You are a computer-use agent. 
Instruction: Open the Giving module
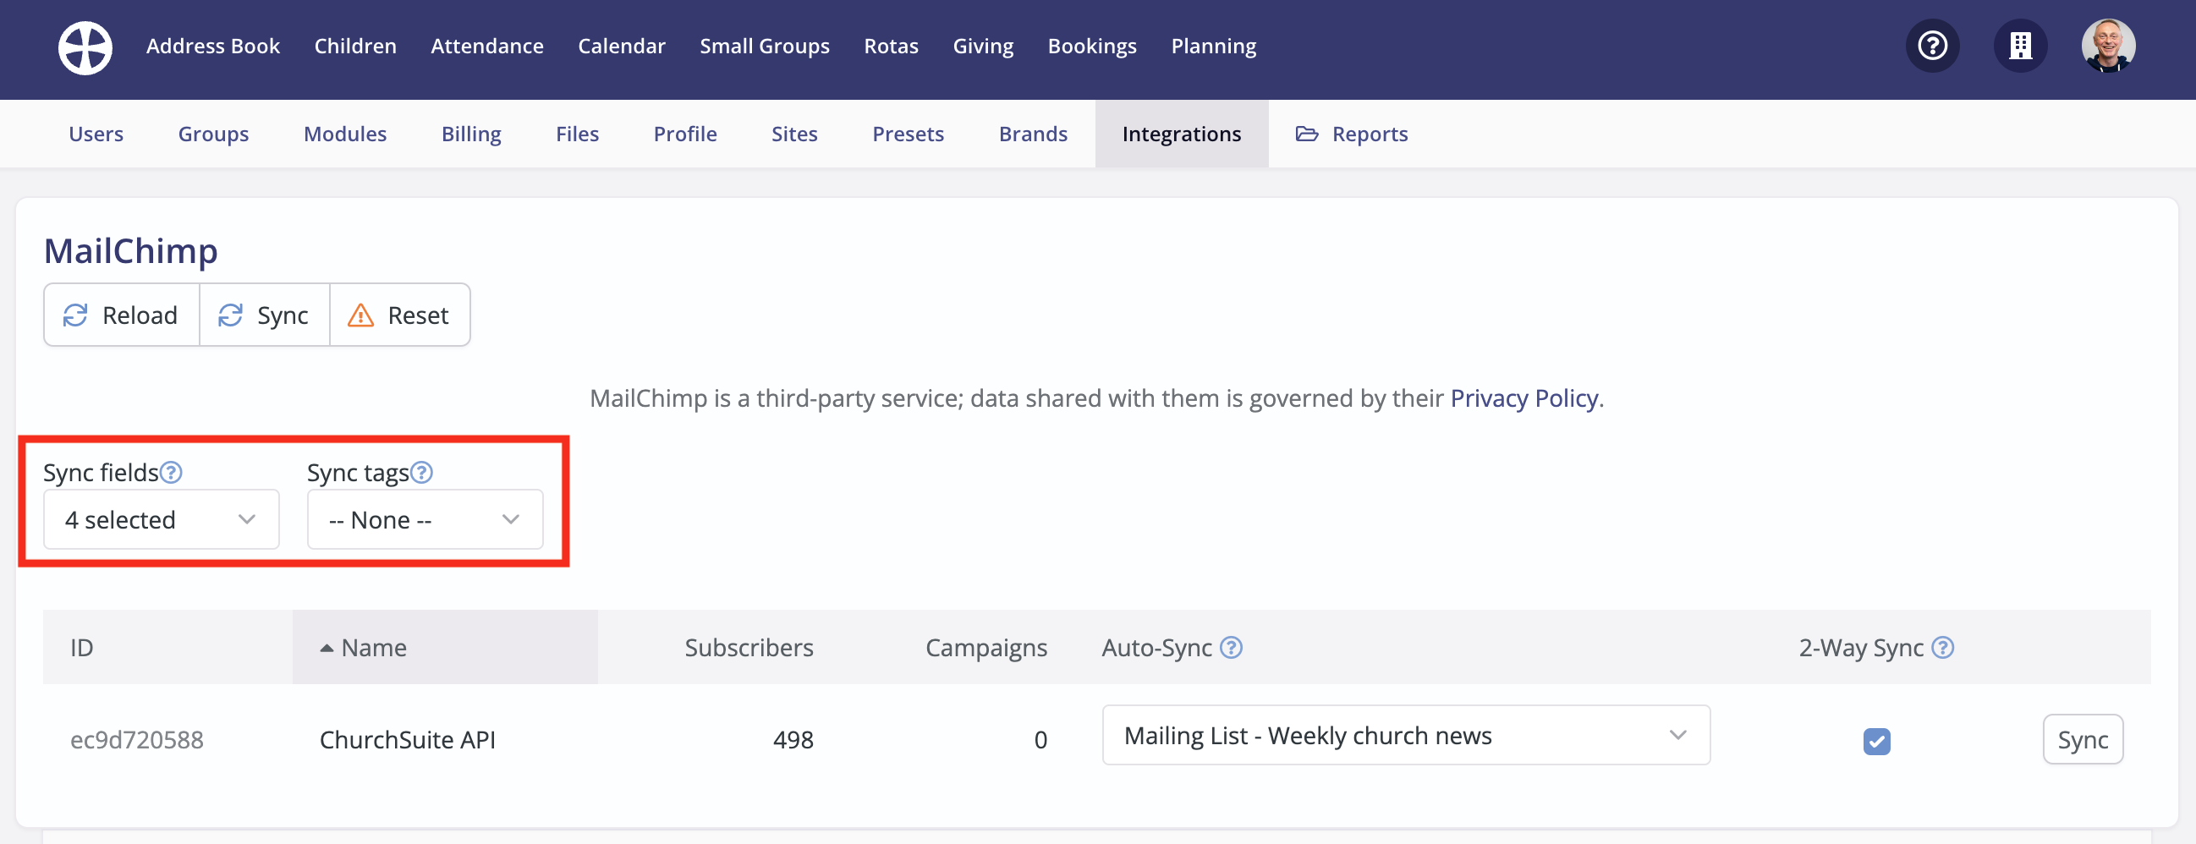coord(983,46)
